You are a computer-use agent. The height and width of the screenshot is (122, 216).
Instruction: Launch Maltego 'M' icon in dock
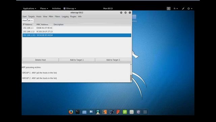pos(91,112)
